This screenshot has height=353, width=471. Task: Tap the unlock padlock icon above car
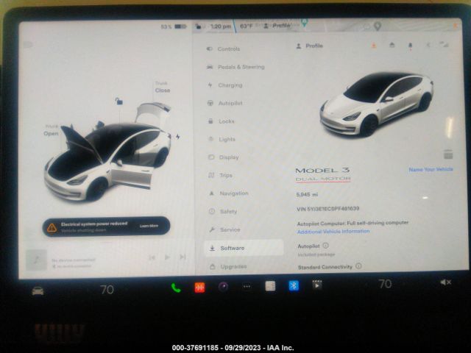(x=119, y=101)
